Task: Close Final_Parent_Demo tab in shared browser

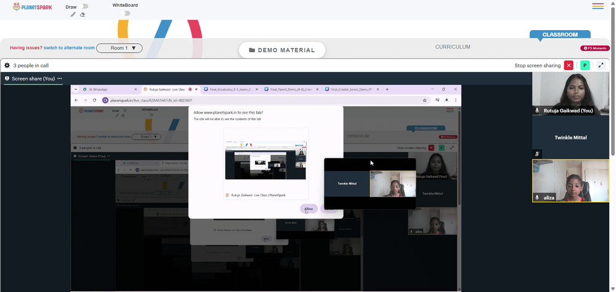Action: point(317,89)
